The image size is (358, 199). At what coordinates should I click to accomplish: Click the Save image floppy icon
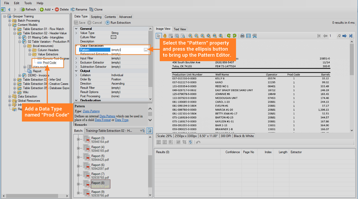point(248,36)
